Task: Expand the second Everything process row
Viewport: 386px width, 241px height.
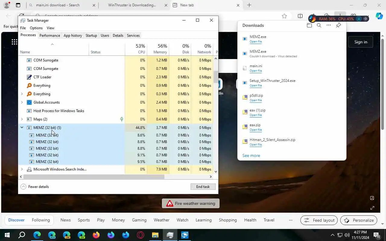Action: tap(22, 94)
